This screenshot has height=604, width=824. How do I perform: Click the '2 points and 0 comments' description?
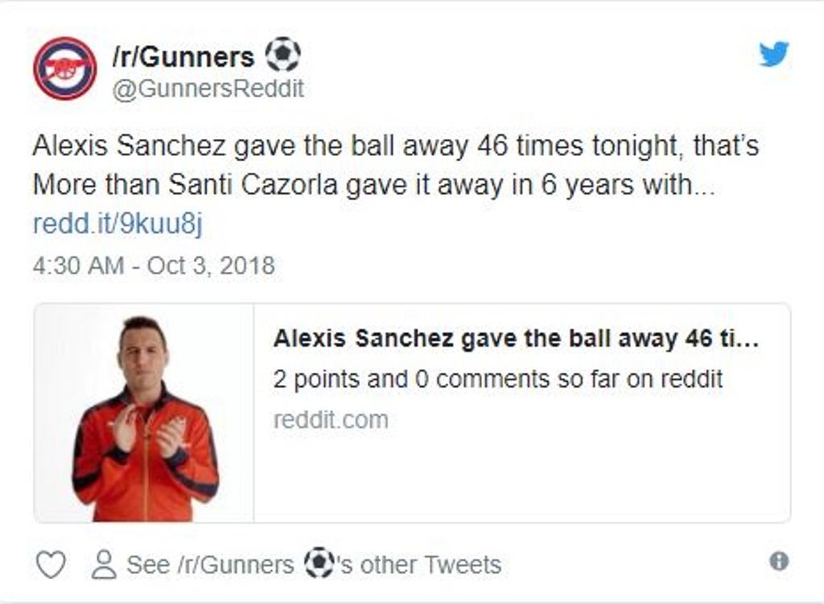[x=497, y=379]
